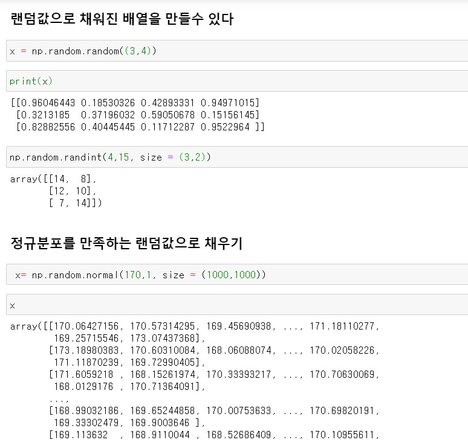
Task: Click output value 0.94971015
Action: (x=227, y=103)
